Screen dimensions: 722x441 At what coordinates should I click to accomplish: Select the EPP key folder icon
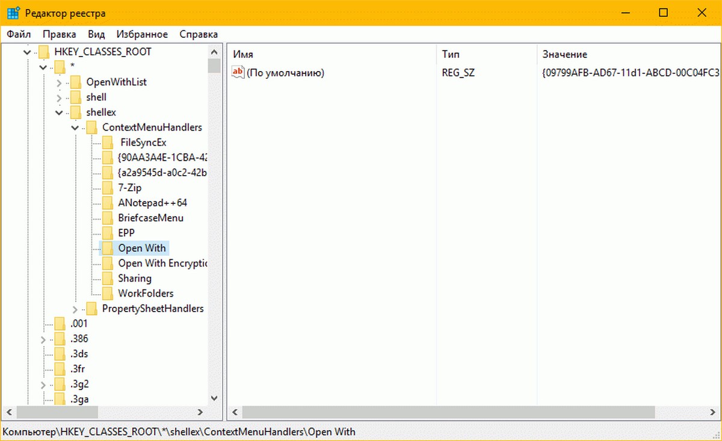click(x=107, y=233)
